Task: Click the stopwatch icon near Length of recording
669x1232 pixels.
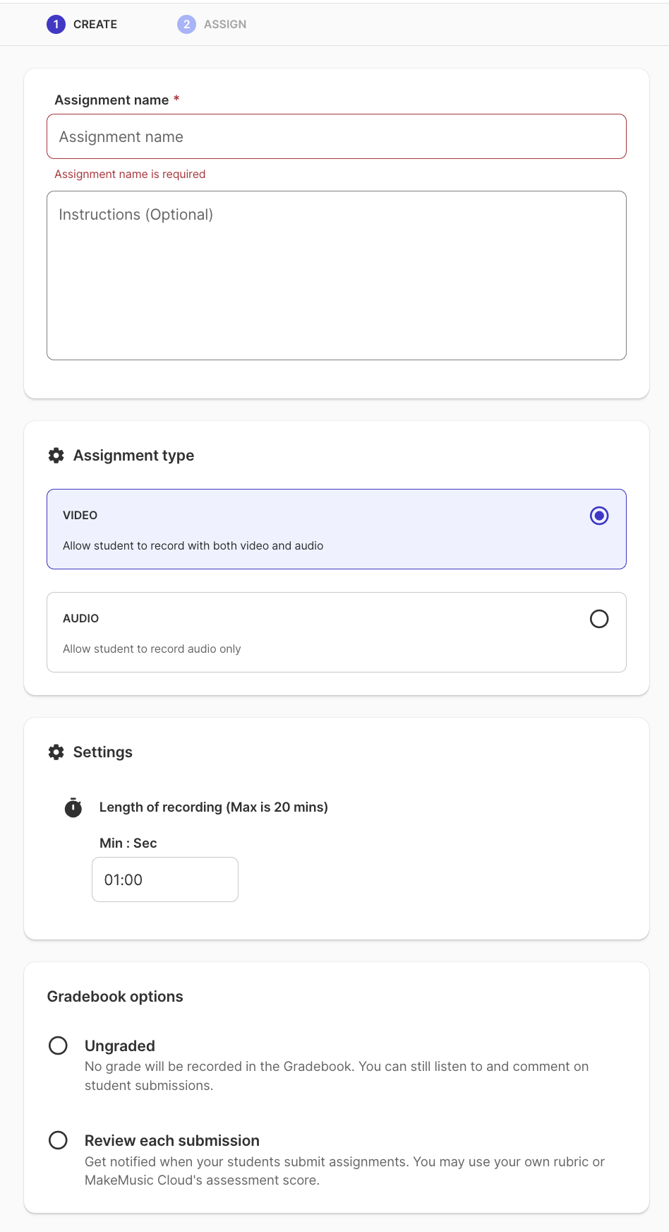Action: 73,807
